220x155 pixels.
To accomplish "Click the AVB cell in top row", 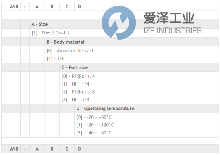I will (14, 6).
